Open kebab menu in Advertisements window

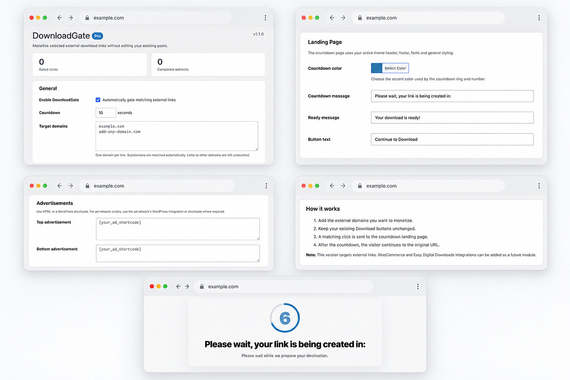click(x=266, y=186)
